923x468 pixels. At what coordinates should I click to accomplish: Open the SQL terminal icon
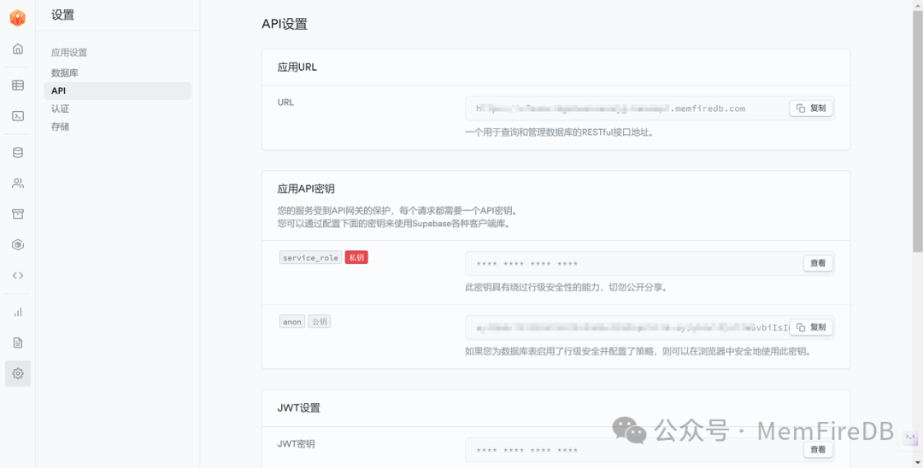18,116
